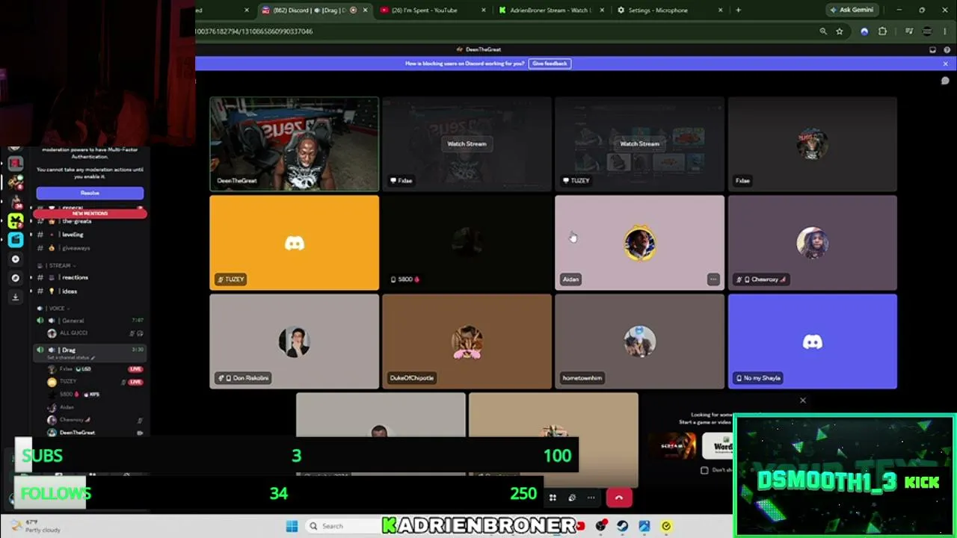Viewport: 957px width, 538px height.
Task: Open the browser Extensions puzzle icon
Action: pyautogui.click(x=883, y=31)
